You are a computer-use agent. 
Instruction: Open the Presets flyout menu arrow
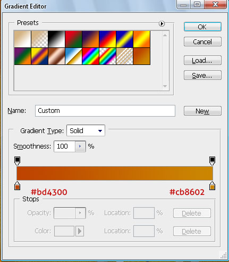pos(162,23)
